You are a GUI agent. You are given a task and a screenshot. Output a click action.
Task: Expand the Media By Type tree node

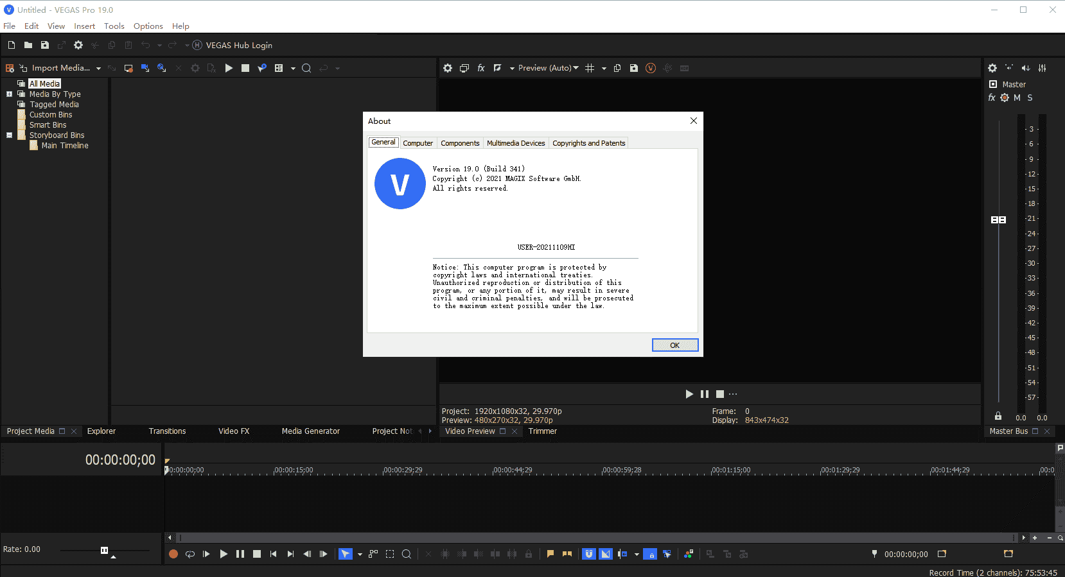(9, 94)
